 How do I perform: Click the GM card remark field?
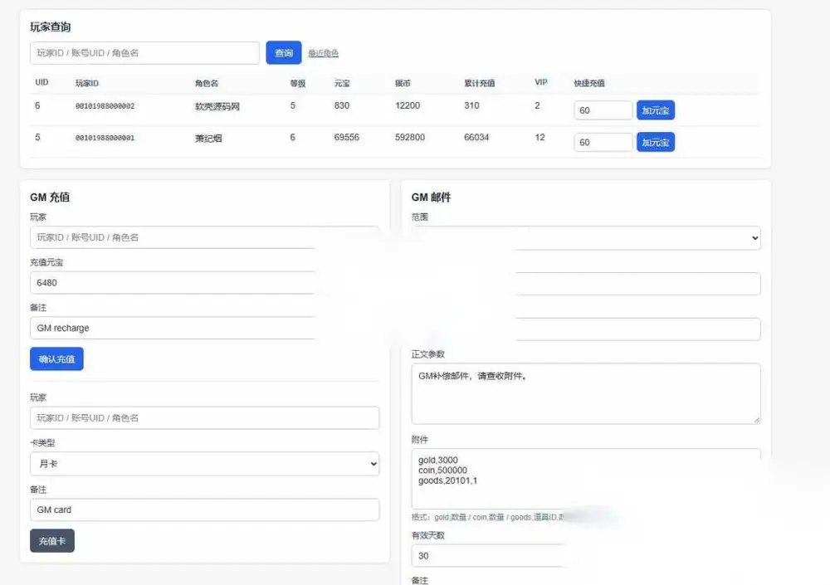tap(205, 509)
